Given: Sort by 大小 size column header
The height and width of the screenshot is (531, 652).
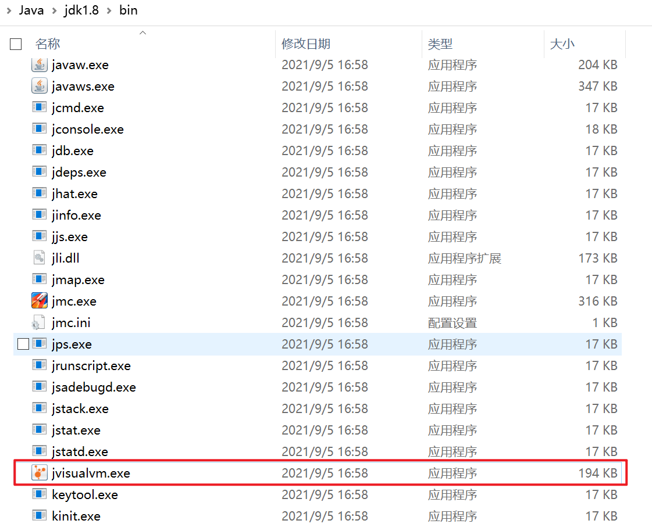Looking at the screenshot, I should 562,44.
